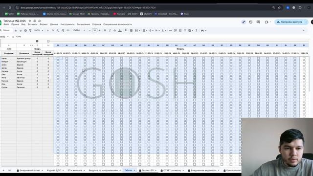The height and width of the screenshot is (176, 313).
Task: Format cells as currency
Action: (x=48, y=30)
